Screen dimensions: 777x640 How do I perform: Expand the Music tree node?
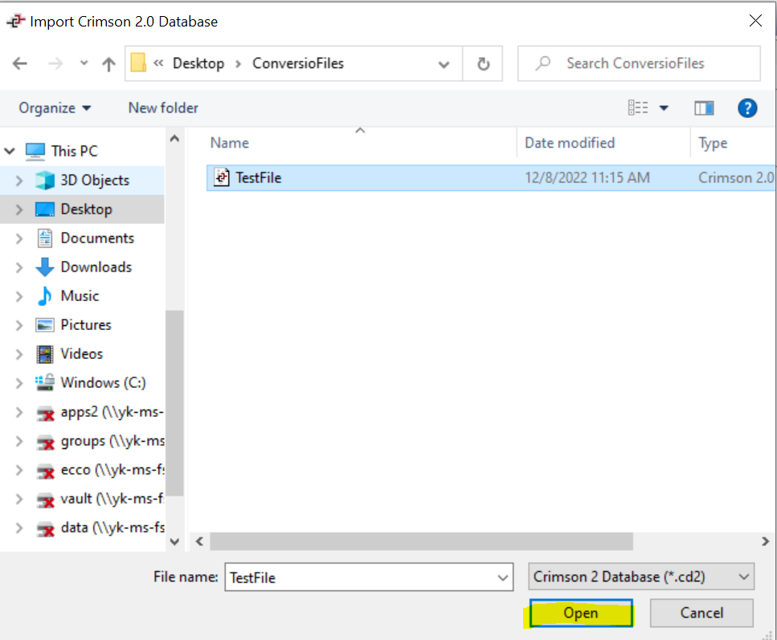(x=19, y=296)
